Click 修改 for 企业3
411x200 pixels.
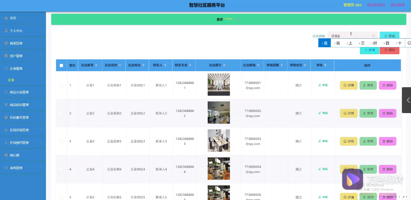(x=368, y=141)
